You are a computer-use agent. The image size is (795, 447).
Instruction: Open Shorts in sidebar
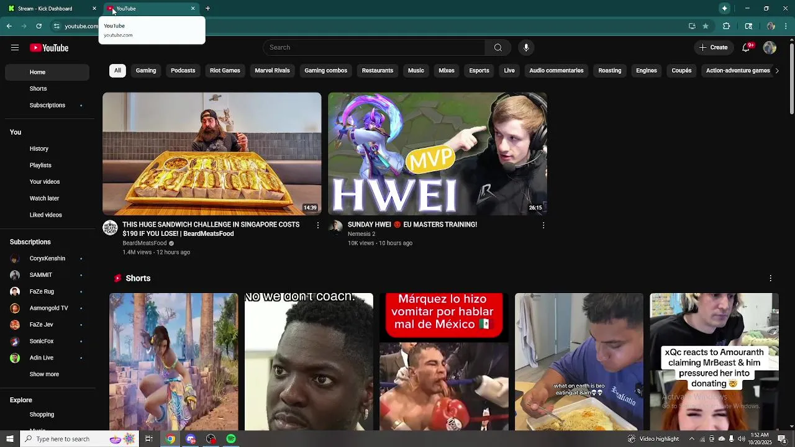[47, 89]
